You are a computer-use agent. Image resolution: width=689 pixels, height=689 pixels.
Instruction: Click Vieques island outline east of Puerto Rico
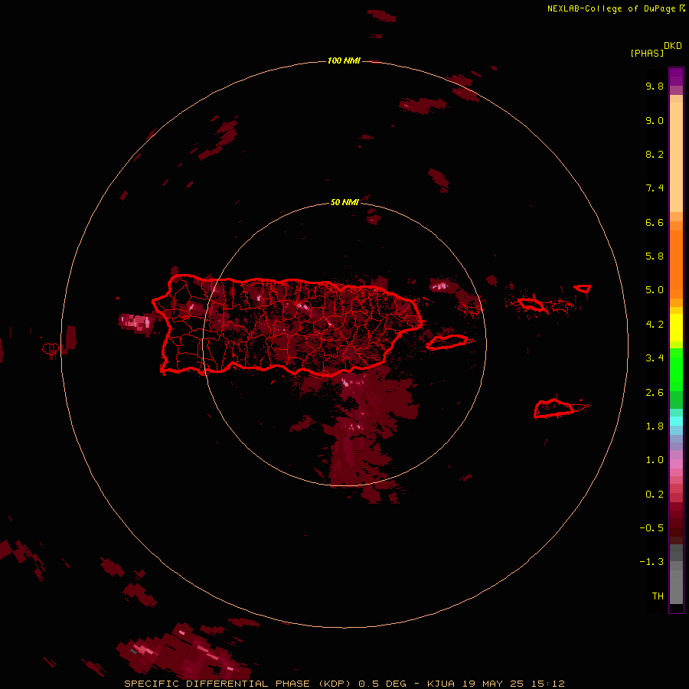[x=446, y=342]
